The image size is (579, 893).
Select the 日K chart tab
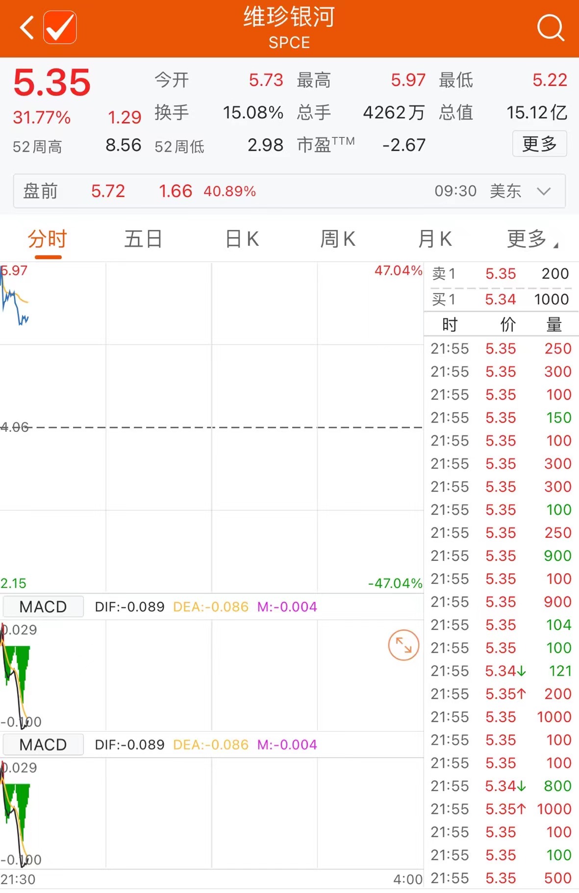242,239
